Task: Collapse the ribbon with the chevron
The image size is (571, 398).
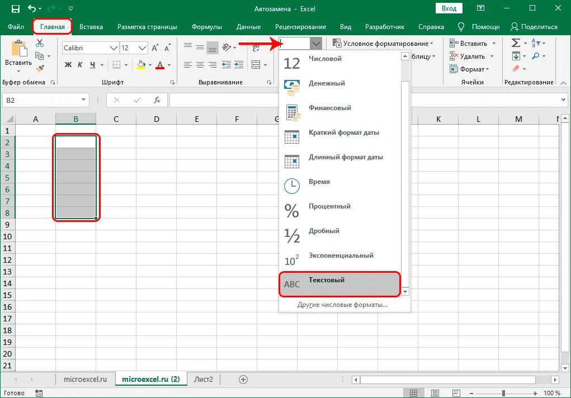Action: (563, 83)
